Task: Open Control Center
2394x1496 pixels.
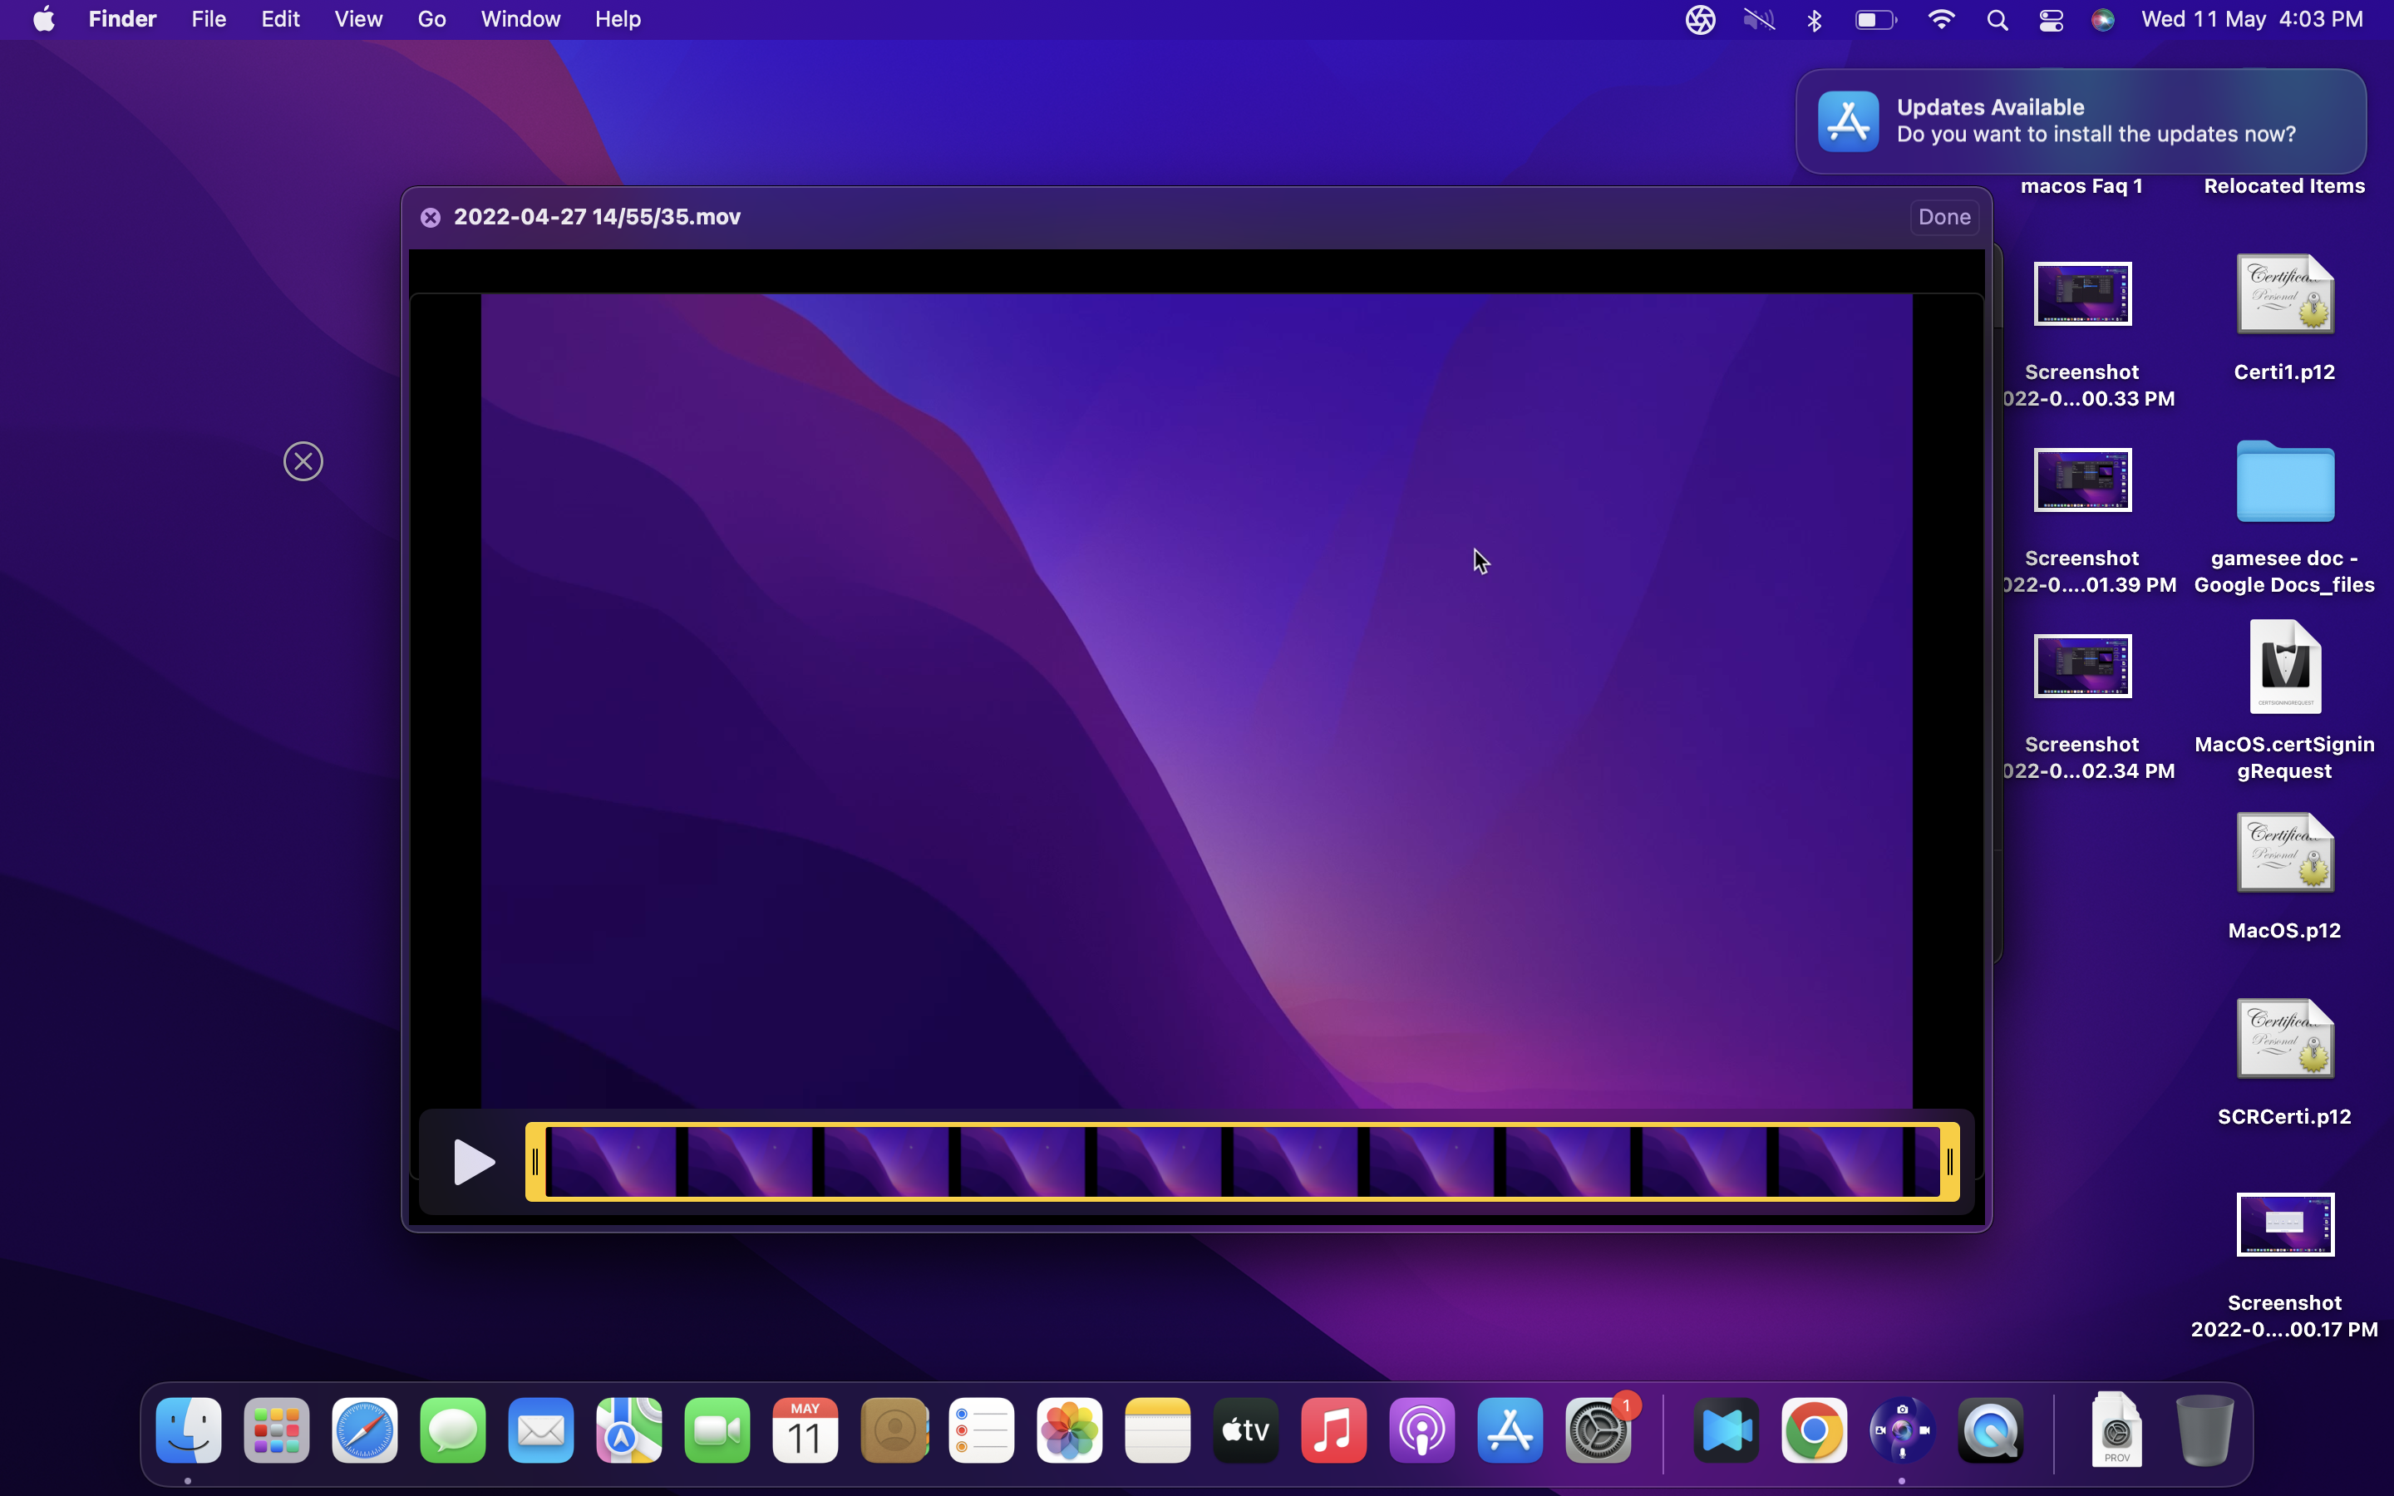Action: coord(2051,20)
